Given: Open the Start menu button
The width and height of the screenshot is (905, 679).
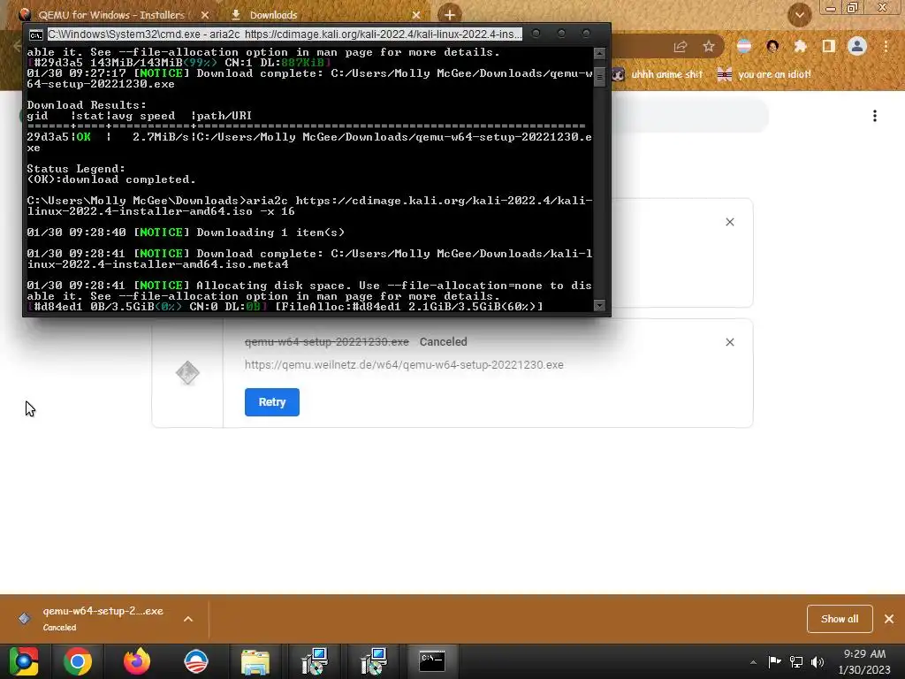Looking at the screenshot, I should click(23, 661).
